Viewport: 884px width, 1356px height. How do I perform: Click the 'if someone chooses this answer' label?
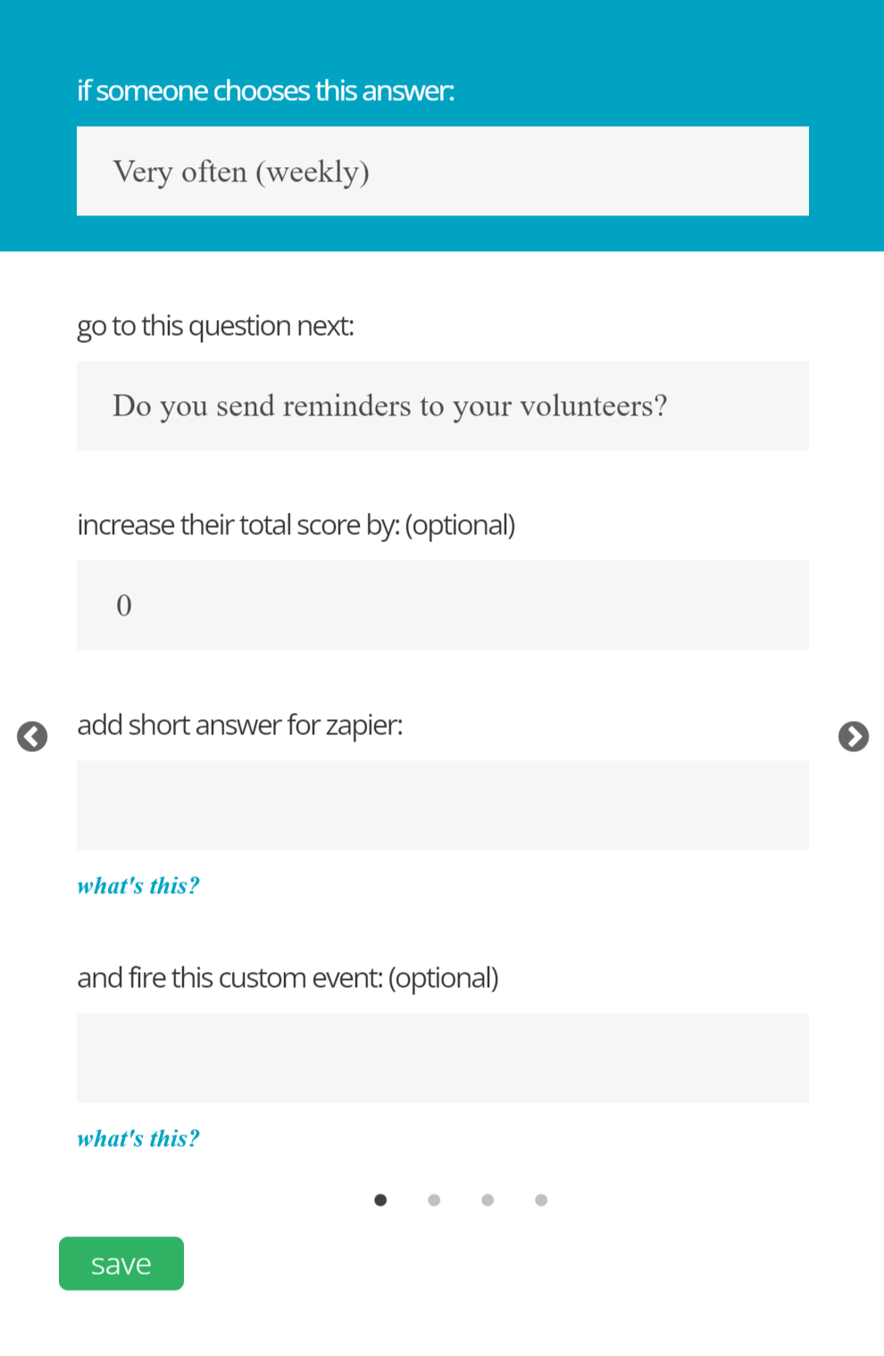point(265,89)
